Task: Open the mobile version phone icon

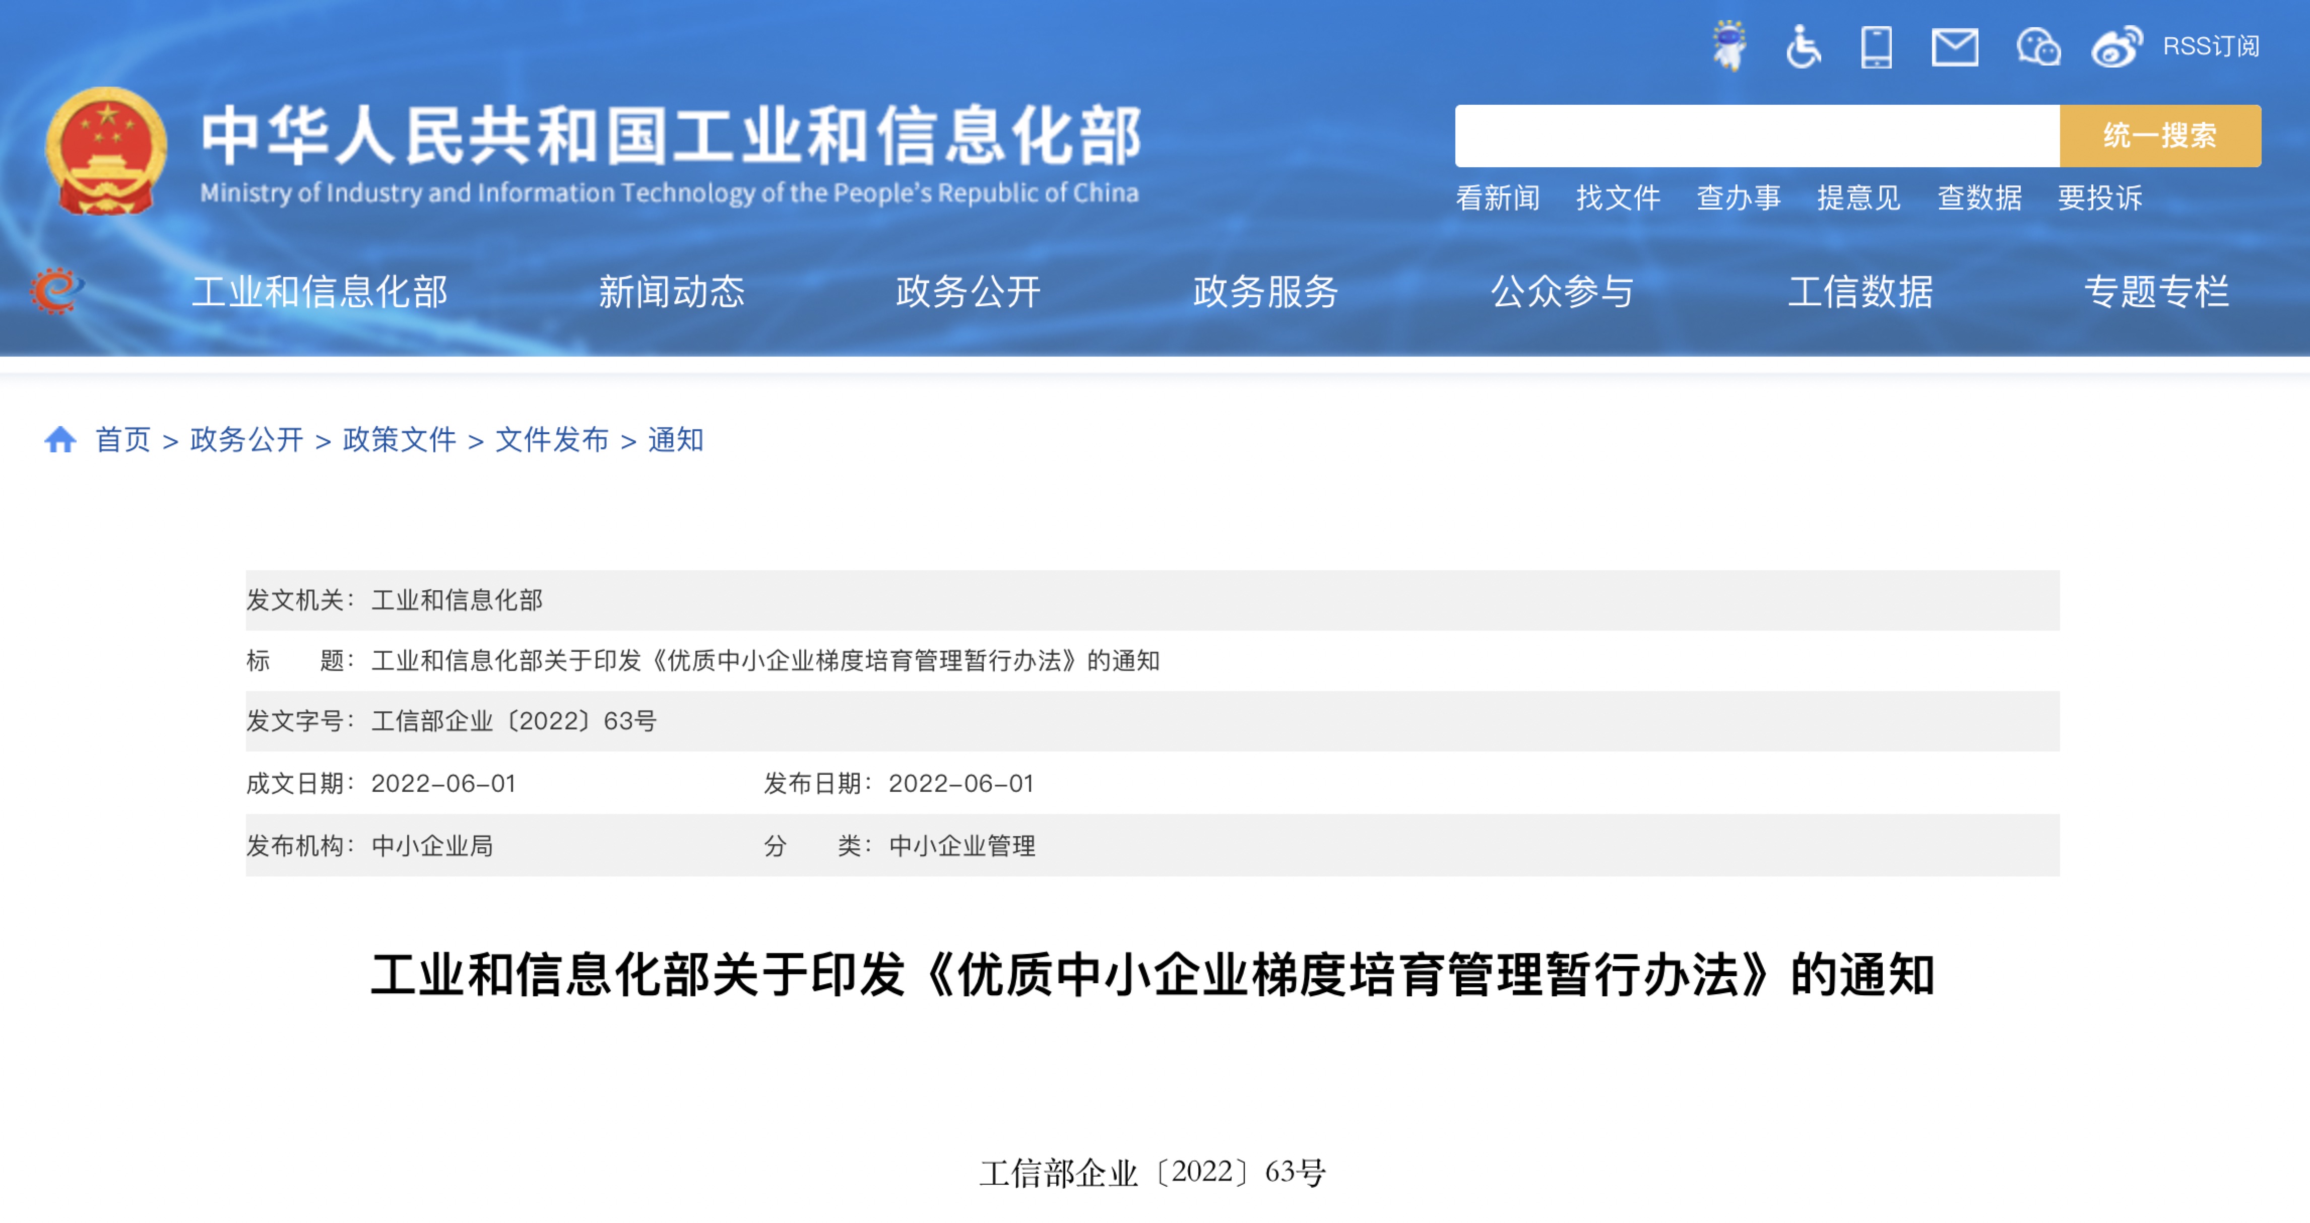Action: click(1876, 47)
